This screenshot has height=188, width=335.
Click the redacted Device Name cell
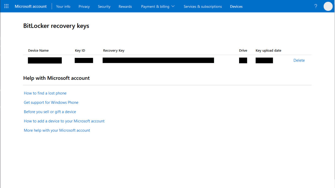[x=45, y=60]
